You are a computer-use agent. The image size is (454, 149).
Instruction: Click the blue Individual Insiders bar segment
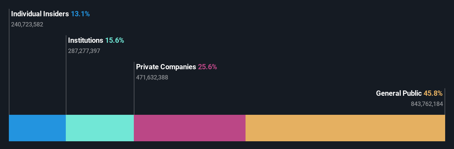37,128
